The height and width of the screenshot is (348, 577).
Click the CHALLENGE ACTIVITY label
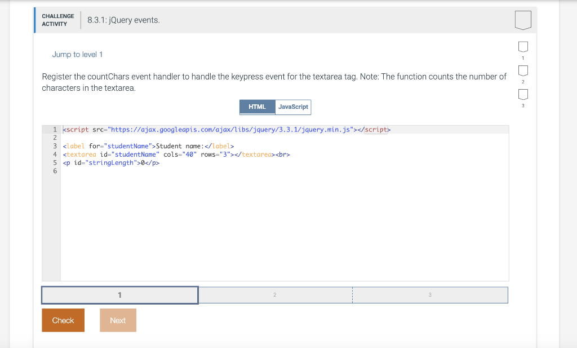tap(58, 20)
